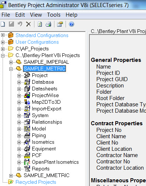Select the C:\AP_Projects tree label
The height and width of the screenshot is (186, 146).
32,49
